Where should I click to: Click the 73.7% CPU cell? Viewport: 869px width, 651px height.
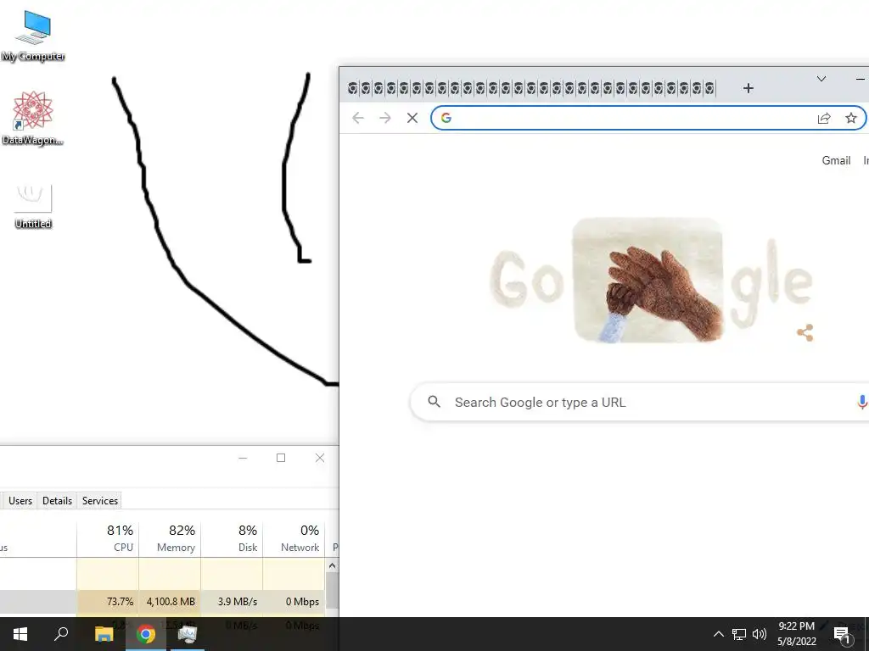click(108, 602)
